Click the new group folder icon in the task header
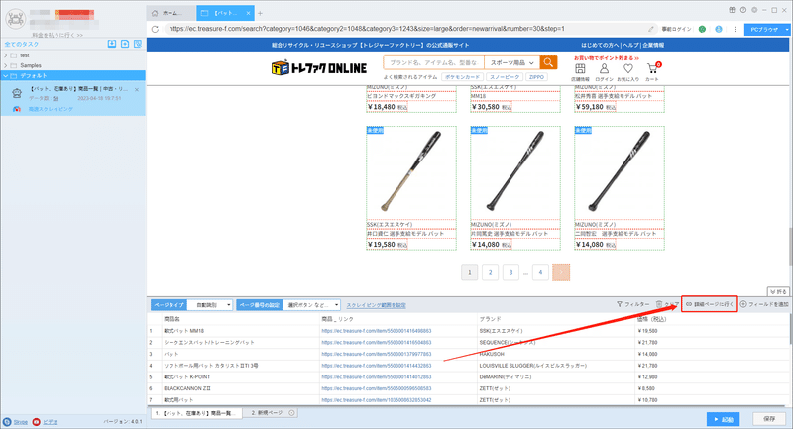Image resolution: width=793 pixels, height=429 pixels. [125, 44]
